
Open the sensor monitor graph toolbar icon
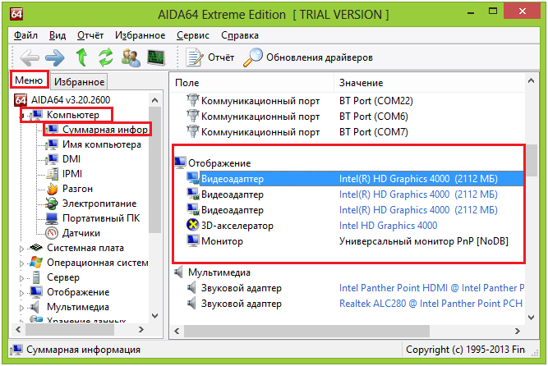pyautogui.click(x=156, y=57)
